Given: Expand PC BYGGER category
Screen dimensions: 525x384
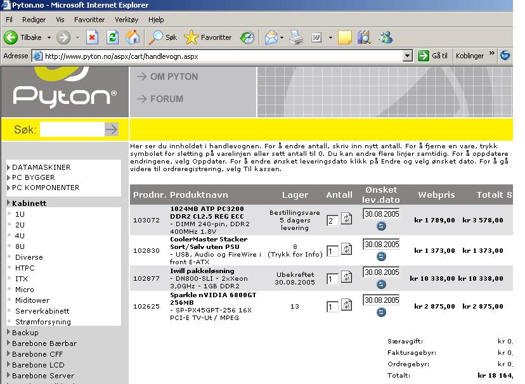Looking at the screenshot, I should tap(31, 177).
